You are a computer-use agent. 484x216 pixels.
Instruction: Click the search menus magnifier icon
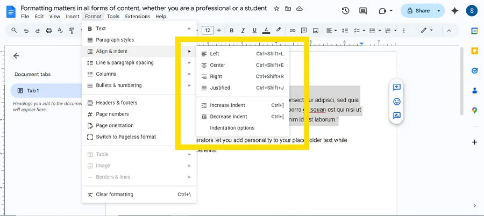pos(14,30)
